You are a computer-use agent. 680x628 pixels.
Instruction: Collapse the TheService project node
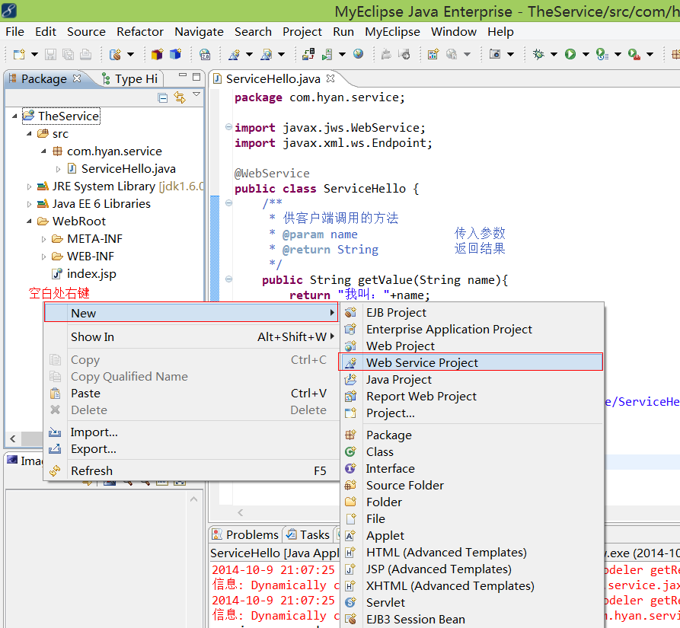14,116
